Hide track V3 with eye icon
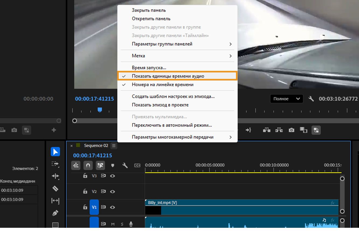The height and width of the screenshot is (231, 359). click(113, 176)
